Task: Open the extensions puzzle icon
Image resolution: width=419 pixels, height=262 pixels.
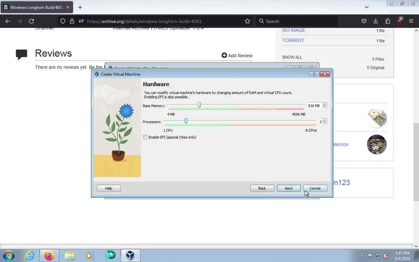Action: [388, 21]
